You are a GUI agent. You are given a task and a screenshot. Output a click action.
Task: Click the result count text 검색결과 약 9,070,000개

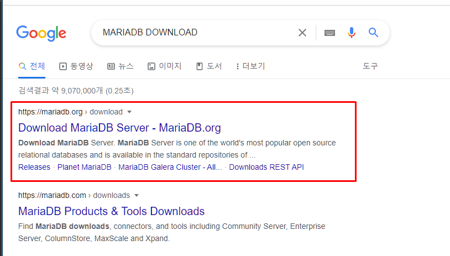pos(61,91)
